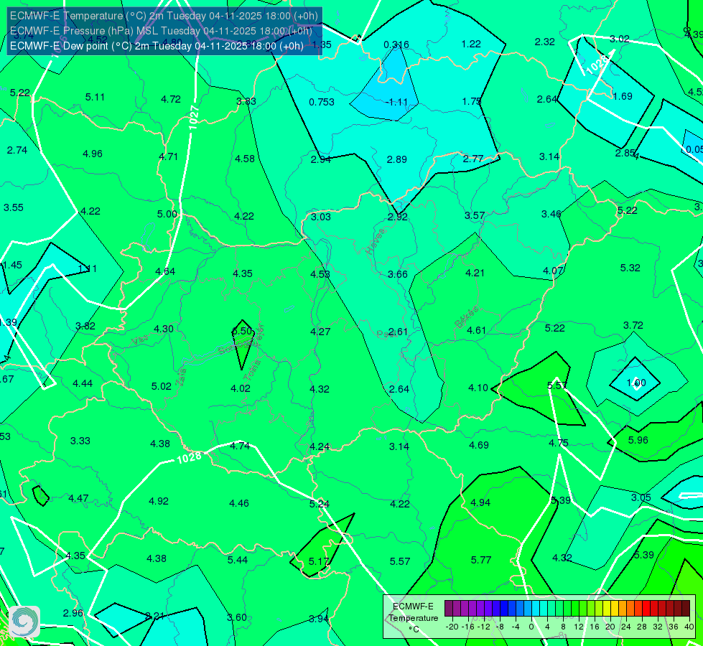This screenshot has width=703, height=646.
Task: Click the 4.47 temperature value
Action: pyautogui.click(x=78, y=499)
